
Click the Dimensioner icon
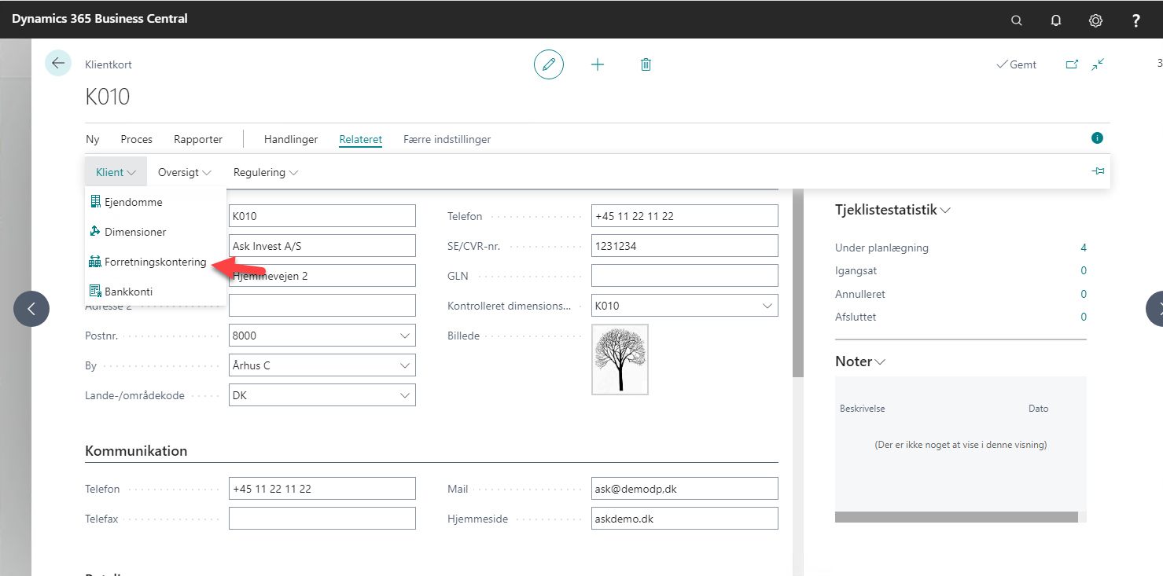click(96, 232)
